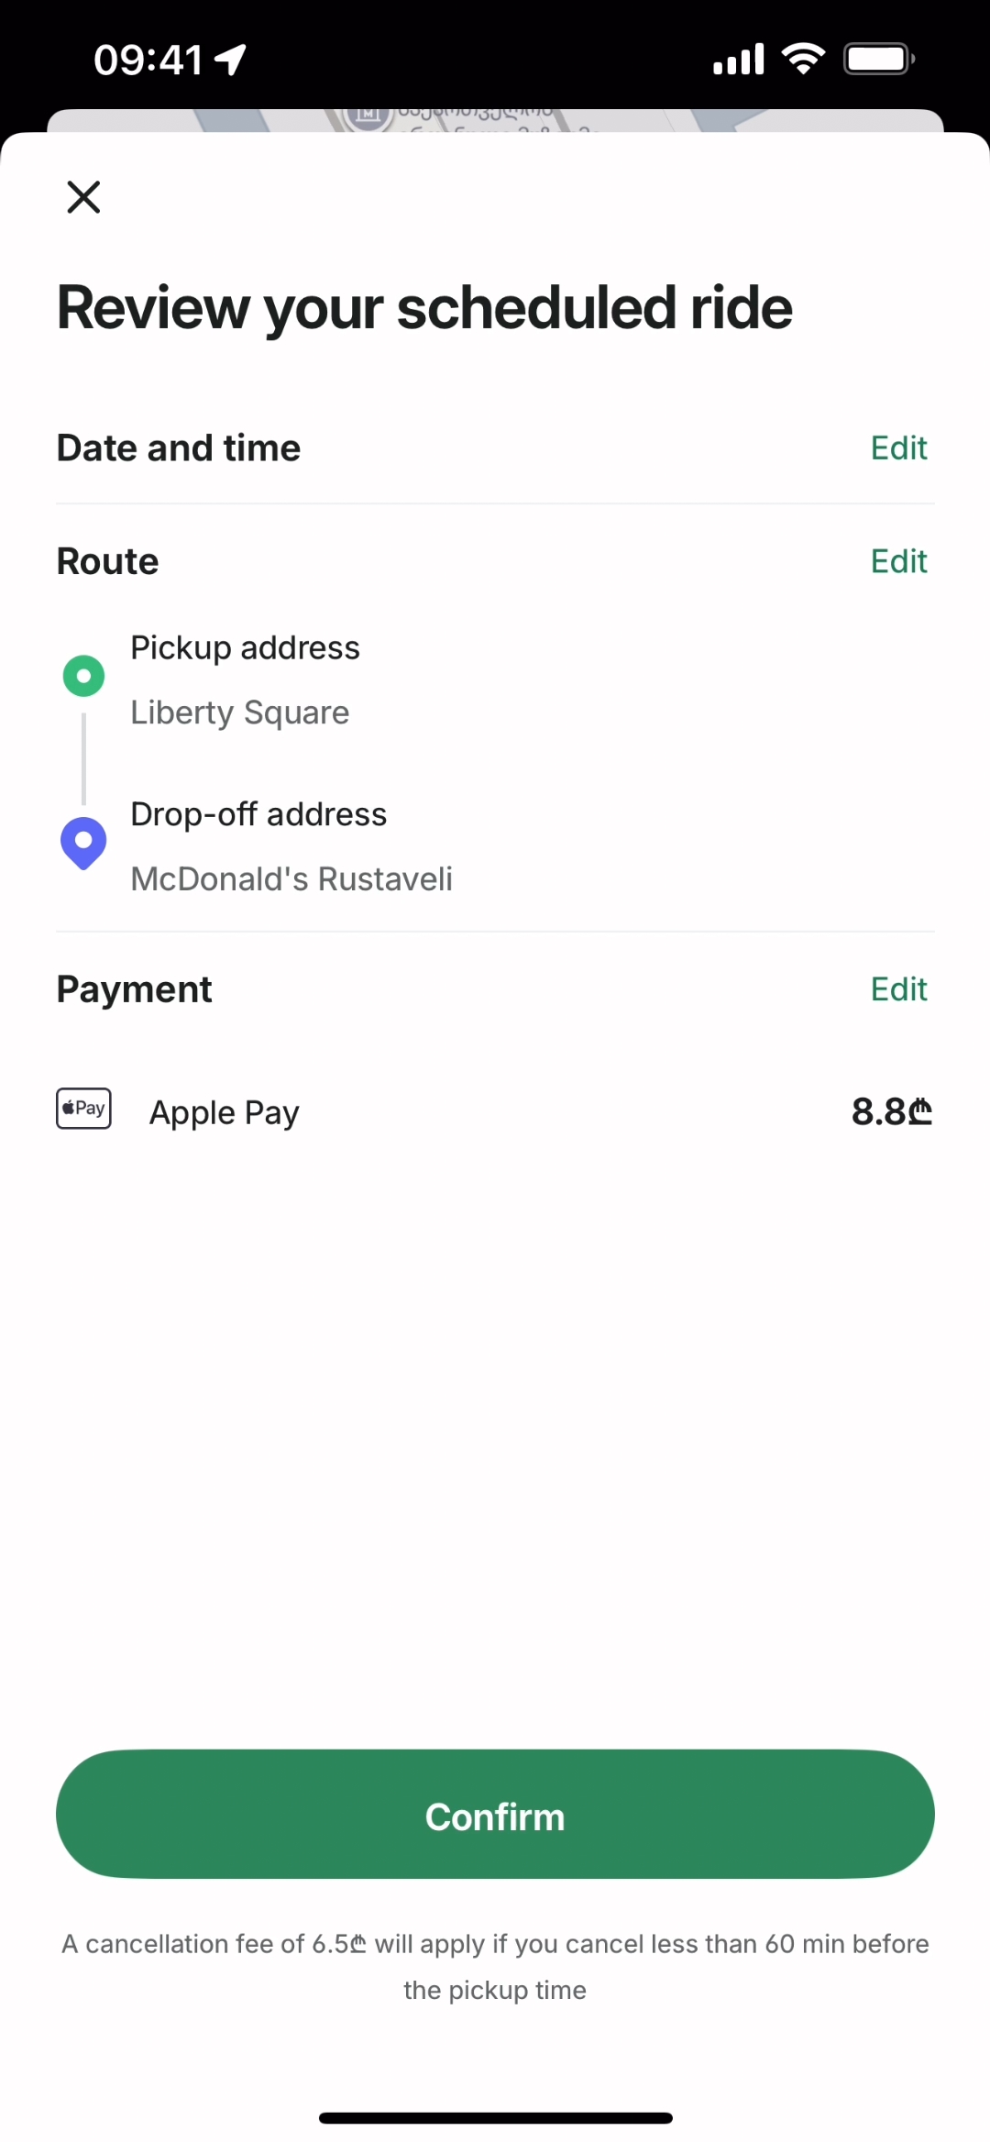Screen dimensions: 990x2142
Task: Confirm the scheduled ride
Action: click(x=495, y=1815)
